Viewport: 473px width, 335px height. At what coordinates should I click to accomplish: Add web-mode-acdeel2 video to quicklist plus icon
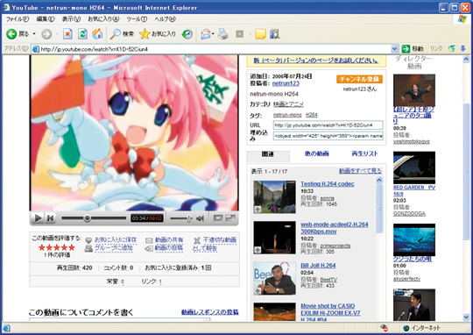(x=258, y=250)
